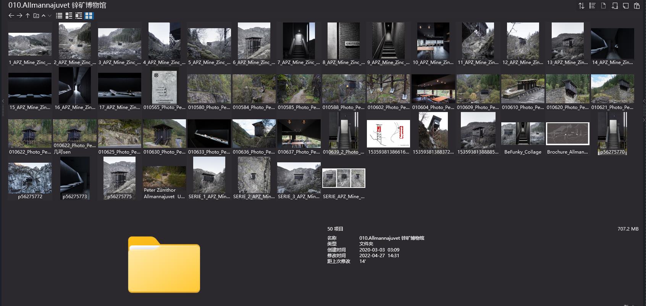Go up one level with up arrow

click(27, 16)
